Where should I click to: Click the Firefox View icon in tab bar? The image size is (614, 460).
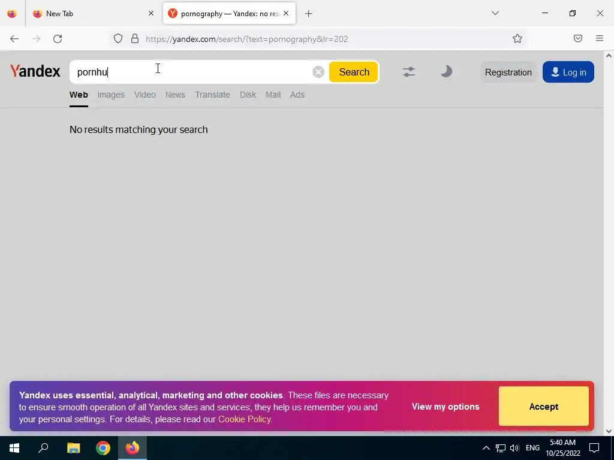tap(12, 13)
